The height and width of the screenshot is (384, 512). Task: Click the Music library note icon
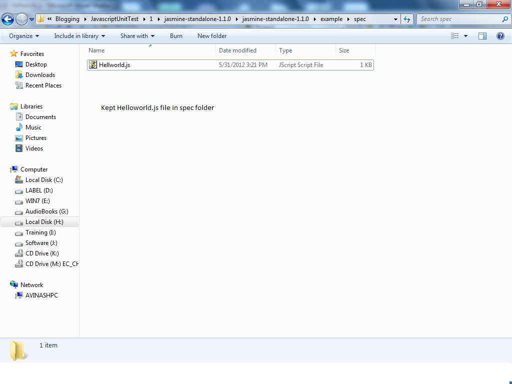tap(19, 127)
